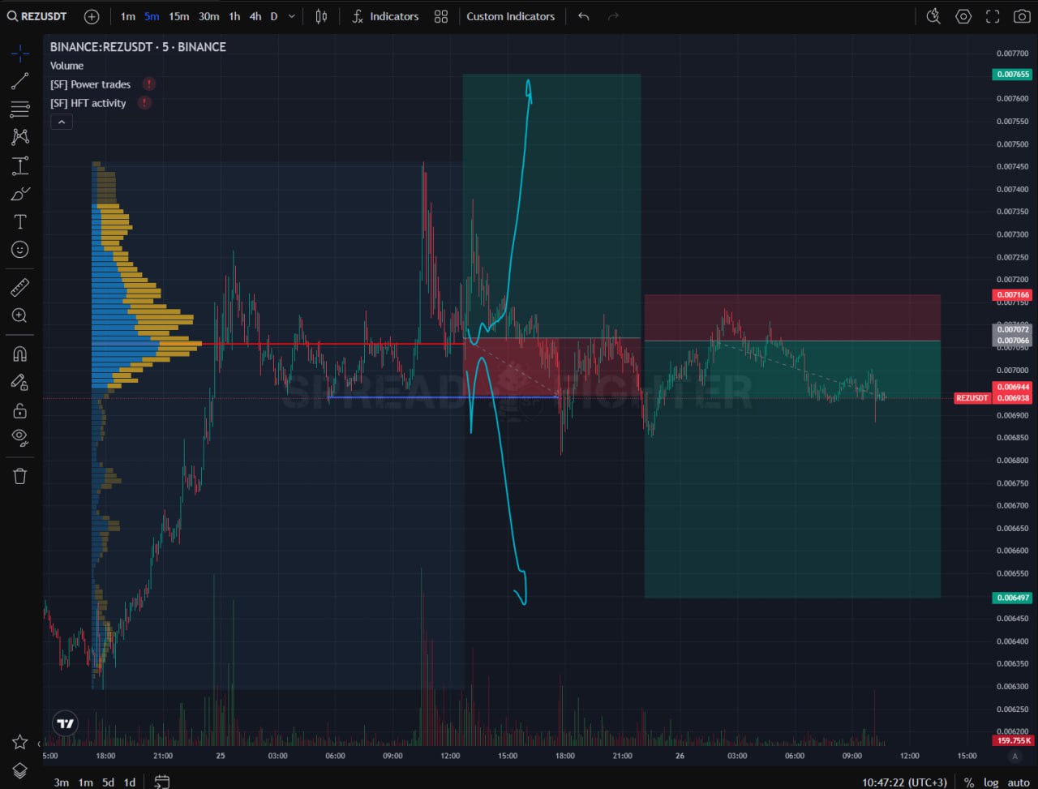Switch to the 15m timeframe

(178, 15)
